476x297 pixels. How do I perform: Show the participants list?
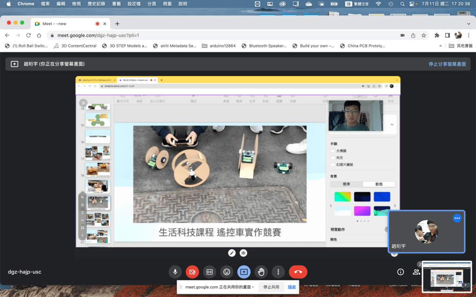tap(416, 272)
